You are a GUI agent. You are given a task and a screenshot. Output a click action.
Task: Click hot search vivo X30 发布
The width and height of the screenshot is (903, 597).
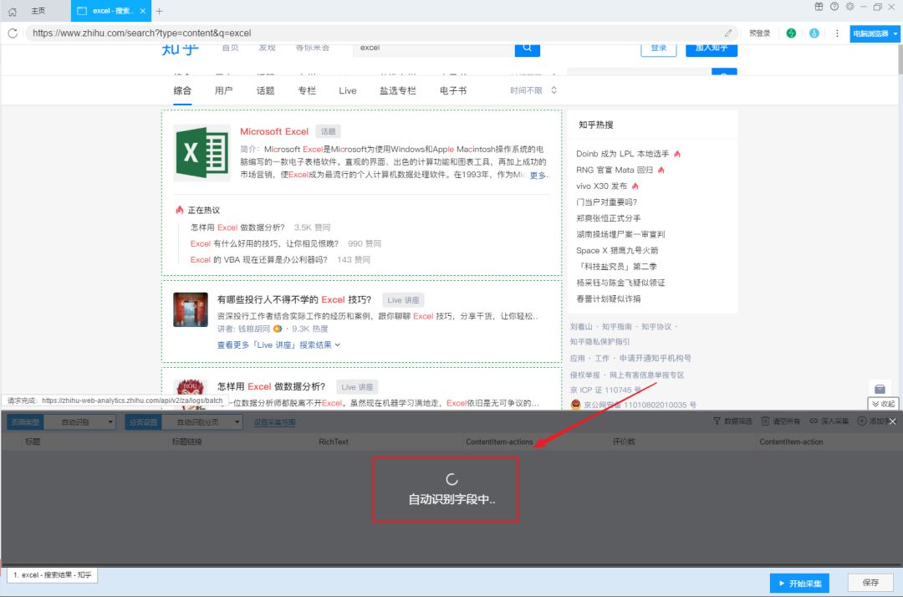pos(601,186)
